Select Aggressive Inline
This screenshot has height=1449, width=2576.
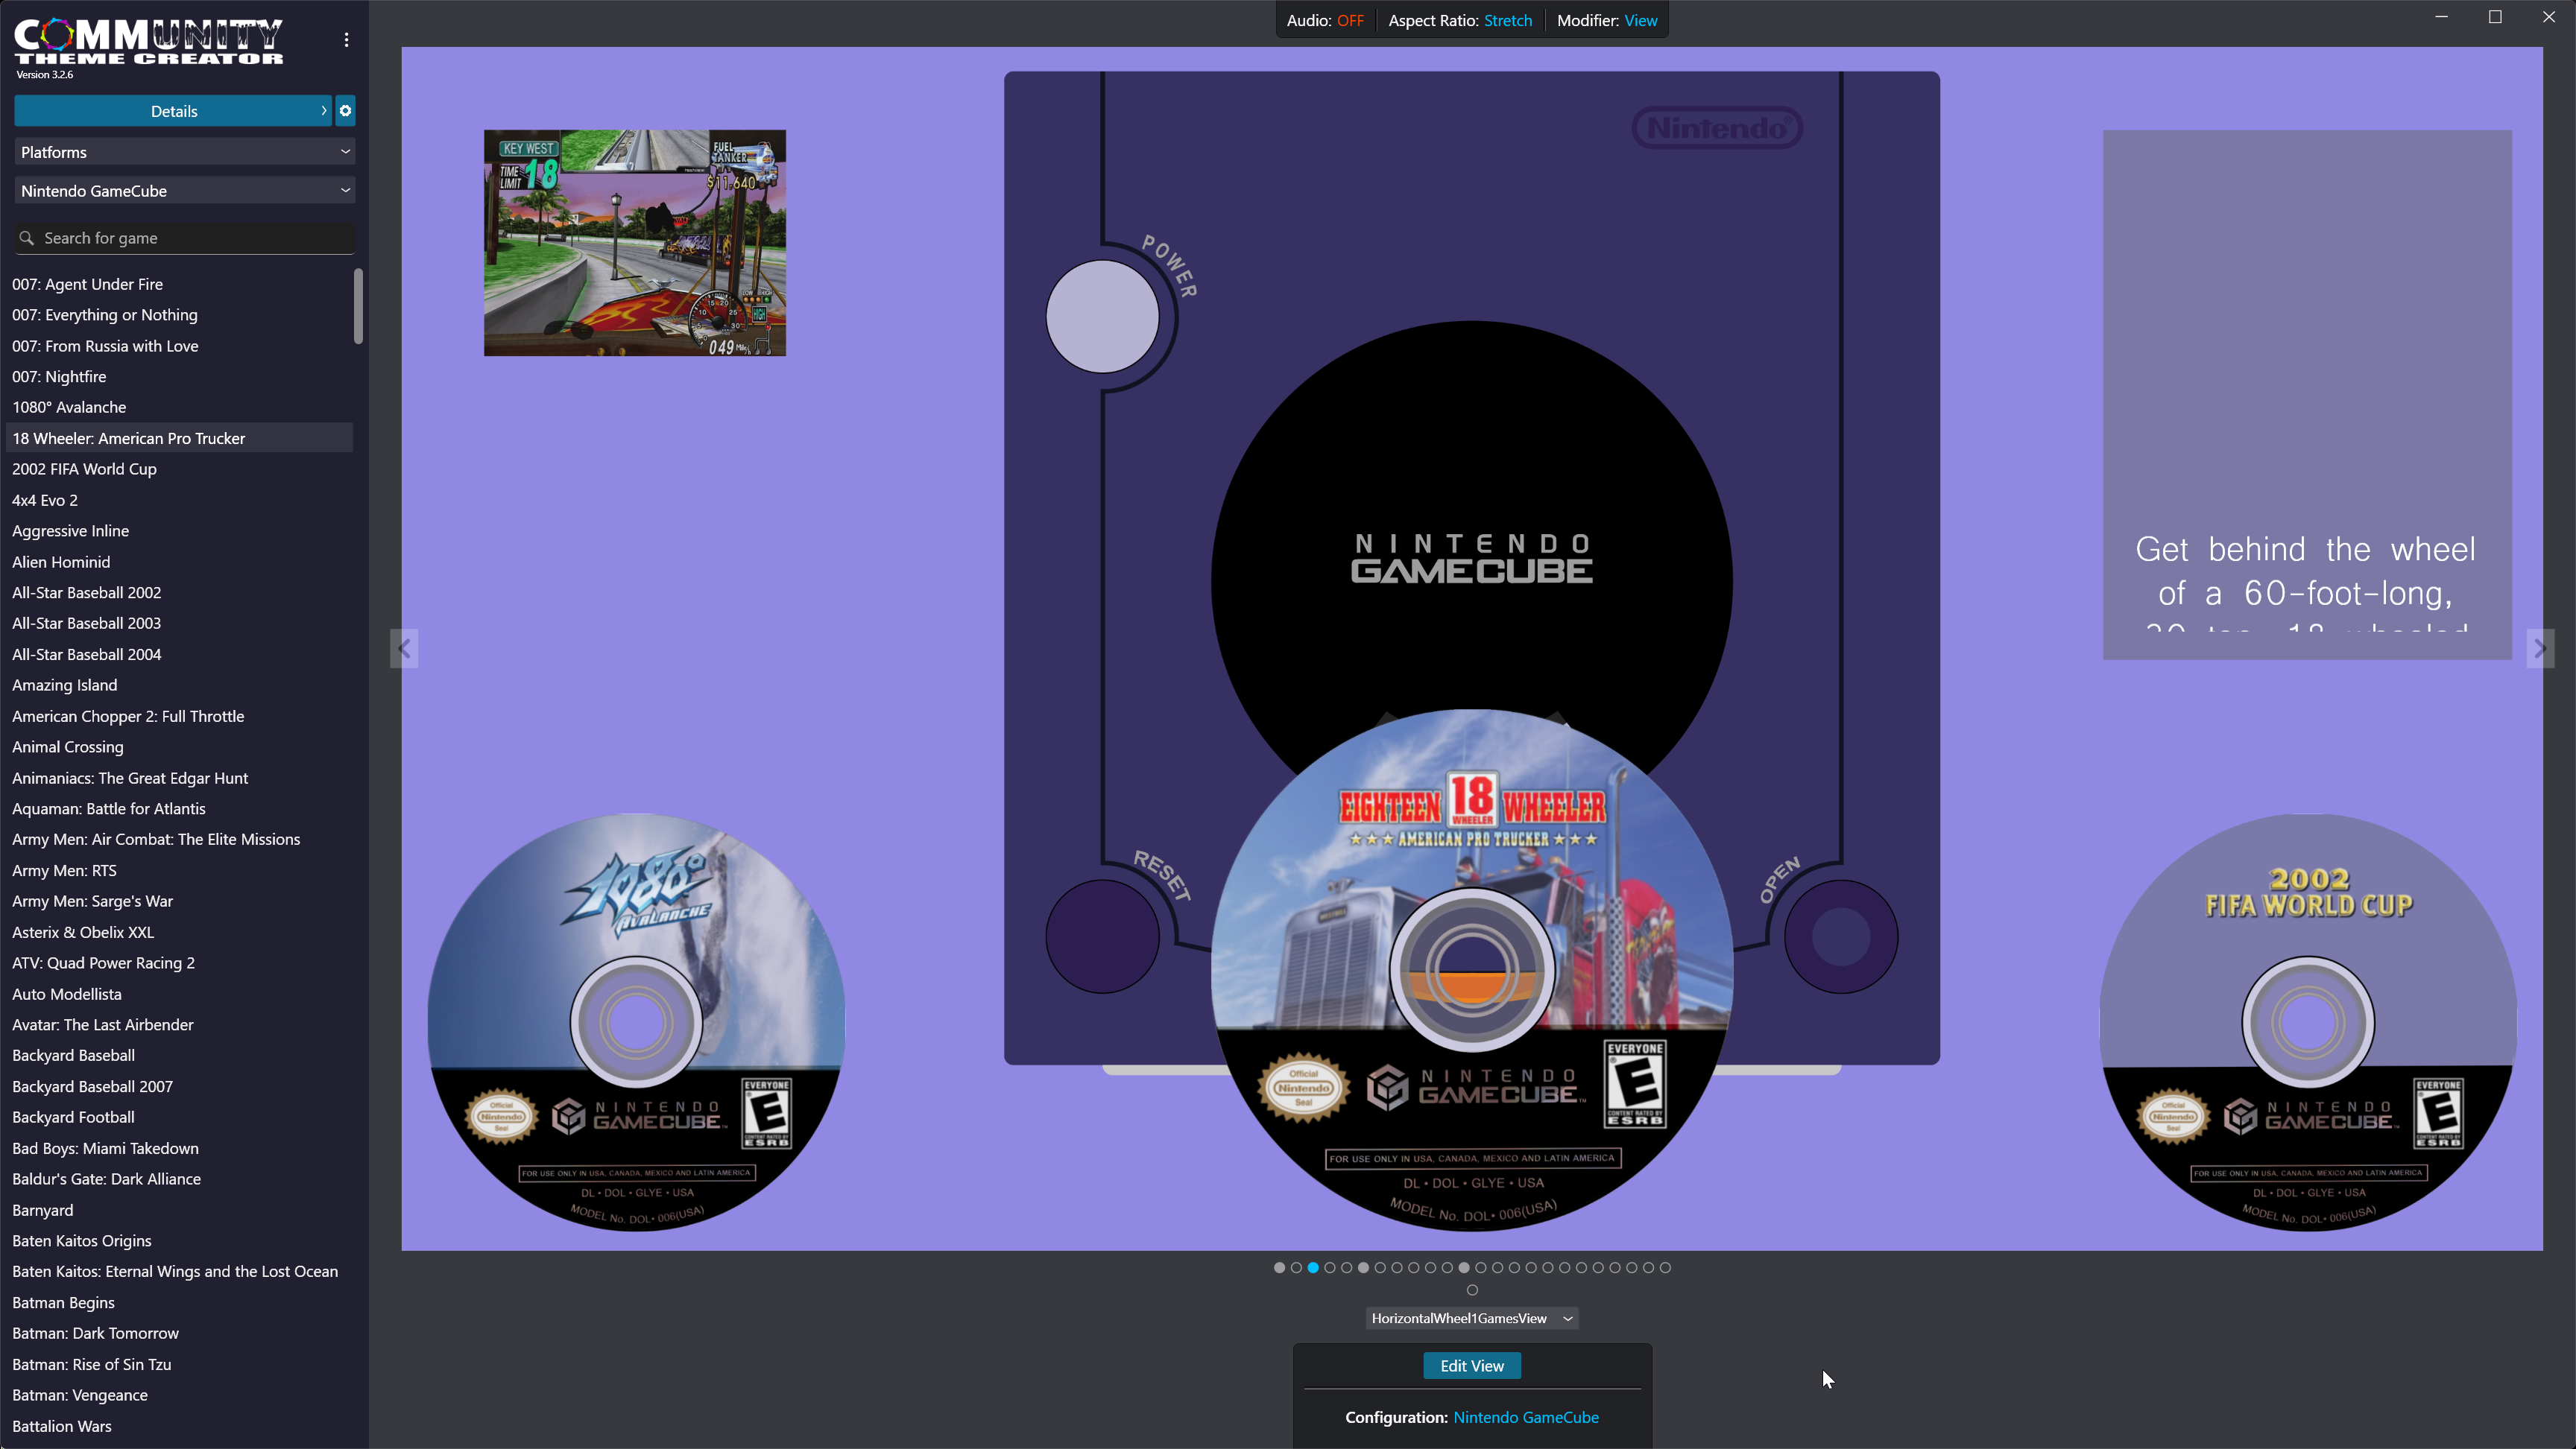(x=70, y=530)
